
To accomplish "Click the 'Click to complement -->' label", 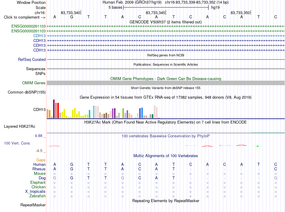I will pyautogui.click(x=25, y=17).
